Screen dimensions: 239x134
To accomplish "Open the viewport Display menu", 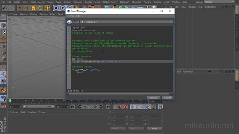I will pyautogui.click(x=34, y=14).
